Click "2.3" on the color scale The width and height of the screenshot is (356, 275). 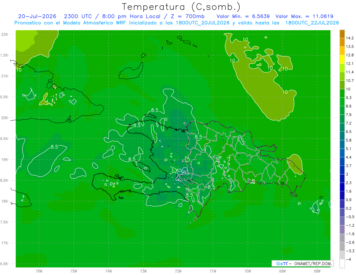tap(349, 183)
